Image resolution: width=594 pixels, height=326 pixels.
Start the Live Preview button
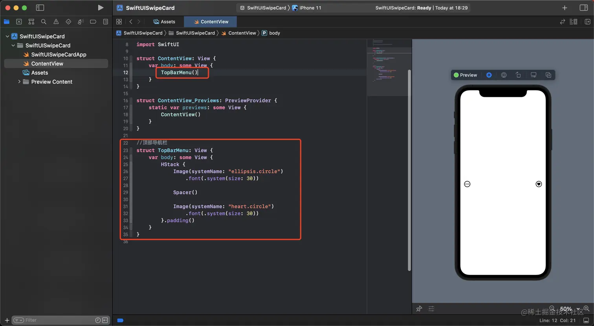click(489, 75)
